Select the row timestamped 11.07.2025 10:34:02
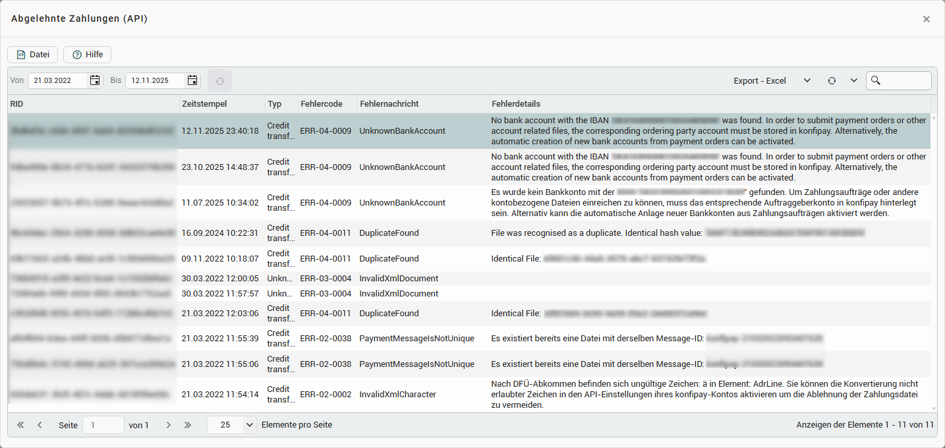945x448 pixels. click(469, 203)
